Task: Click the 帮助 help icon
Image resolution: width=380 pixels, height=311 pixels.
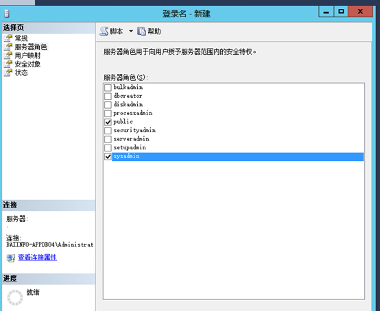Action: [141, 32]
